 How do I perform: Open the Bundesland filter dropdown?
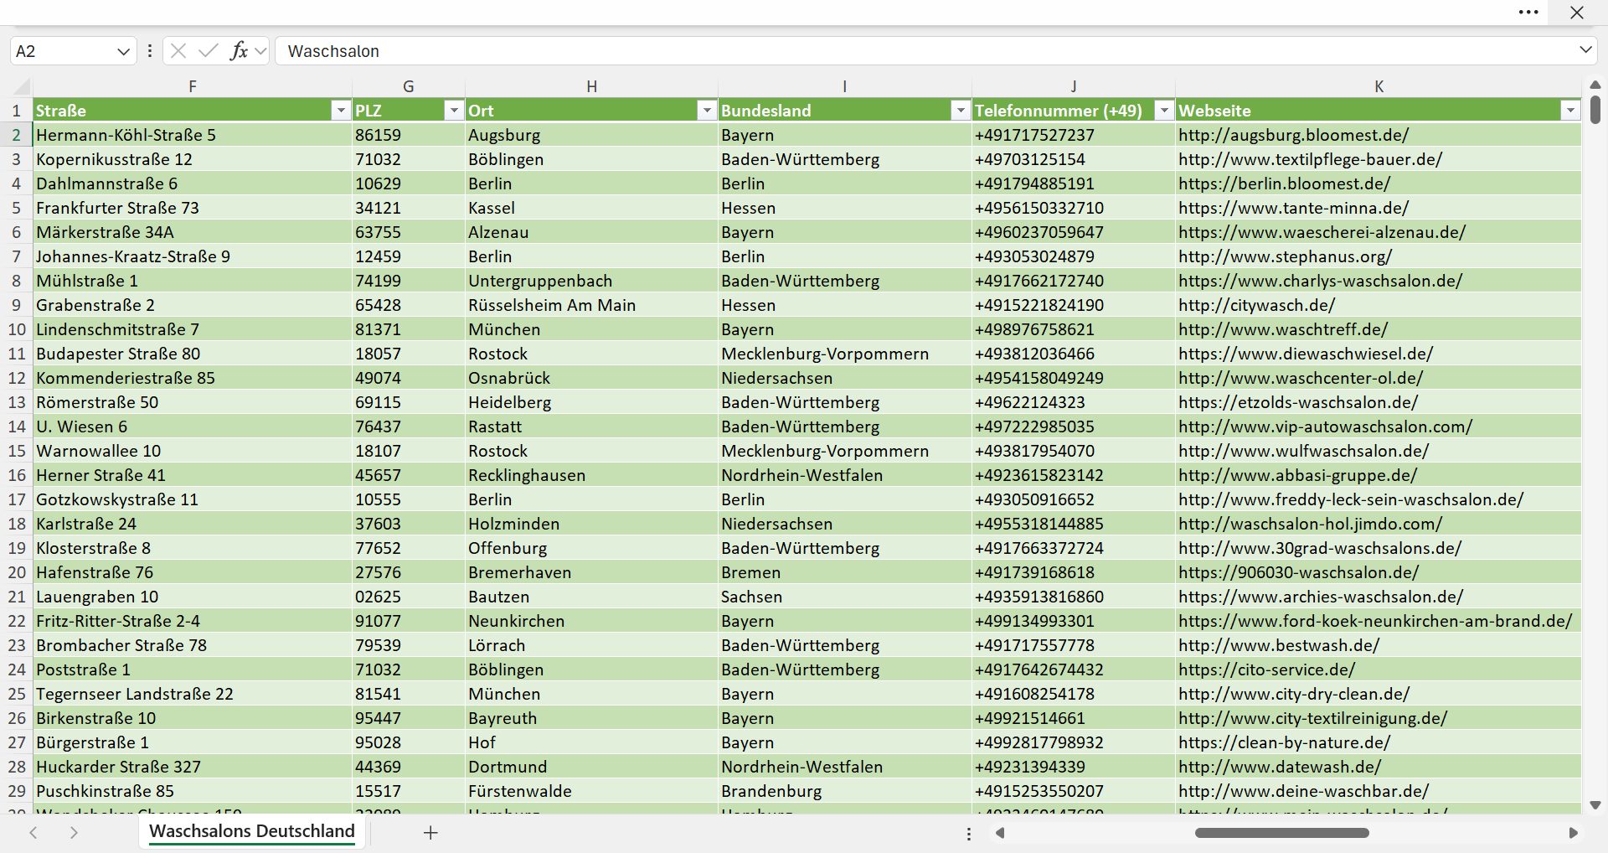pyautogui.click(x=961, y=111)
